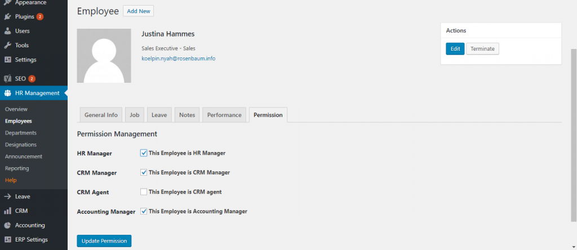This screenshot has width=577, height=250.
Task: Switch to the General Info tab
Action: 101,115
